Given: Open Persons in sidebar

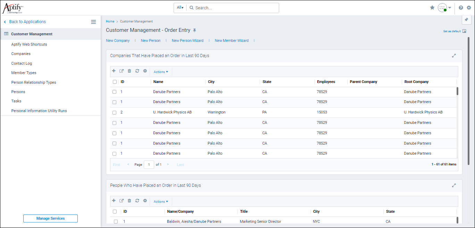Looking at the screenshot, I should coord(18,92).
